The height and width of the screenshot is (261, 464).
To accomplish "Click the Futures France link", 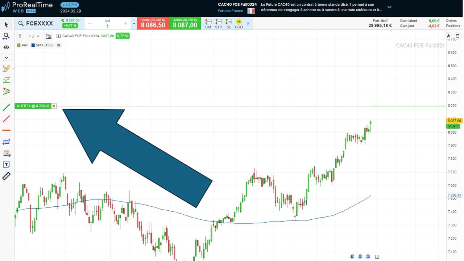I will [230, 11].
